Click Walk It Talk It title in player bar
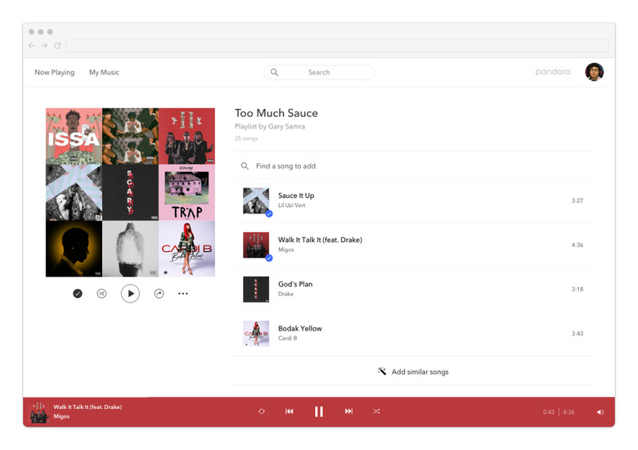Viewport: 638px width, 450px height. (88, 407)
